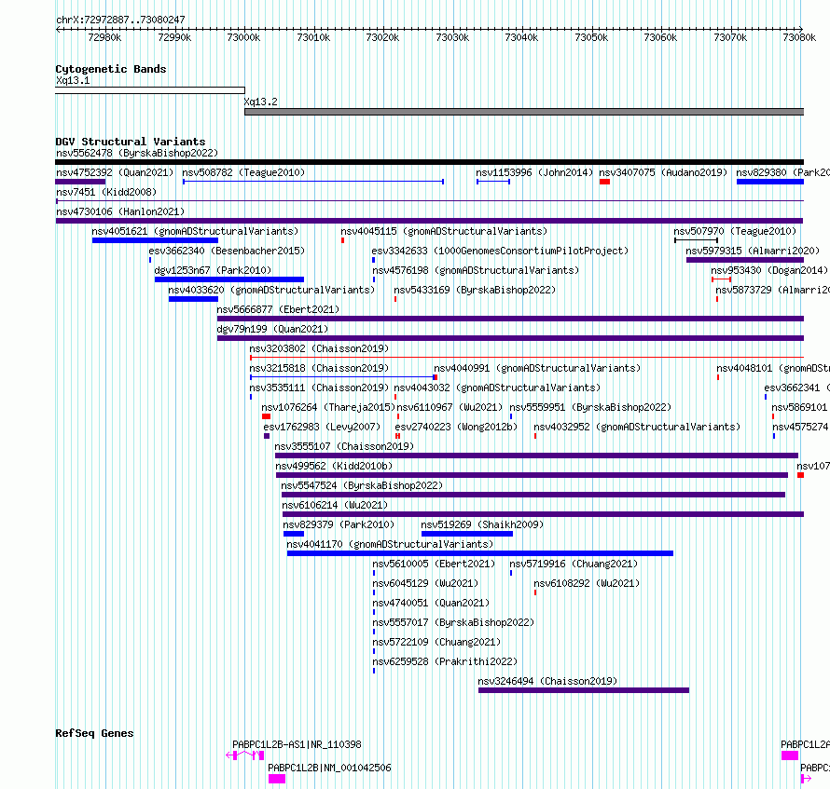Click blue nsv829380 variant bar
Viewport: 830px width, 789px height.
pos(770,182)
